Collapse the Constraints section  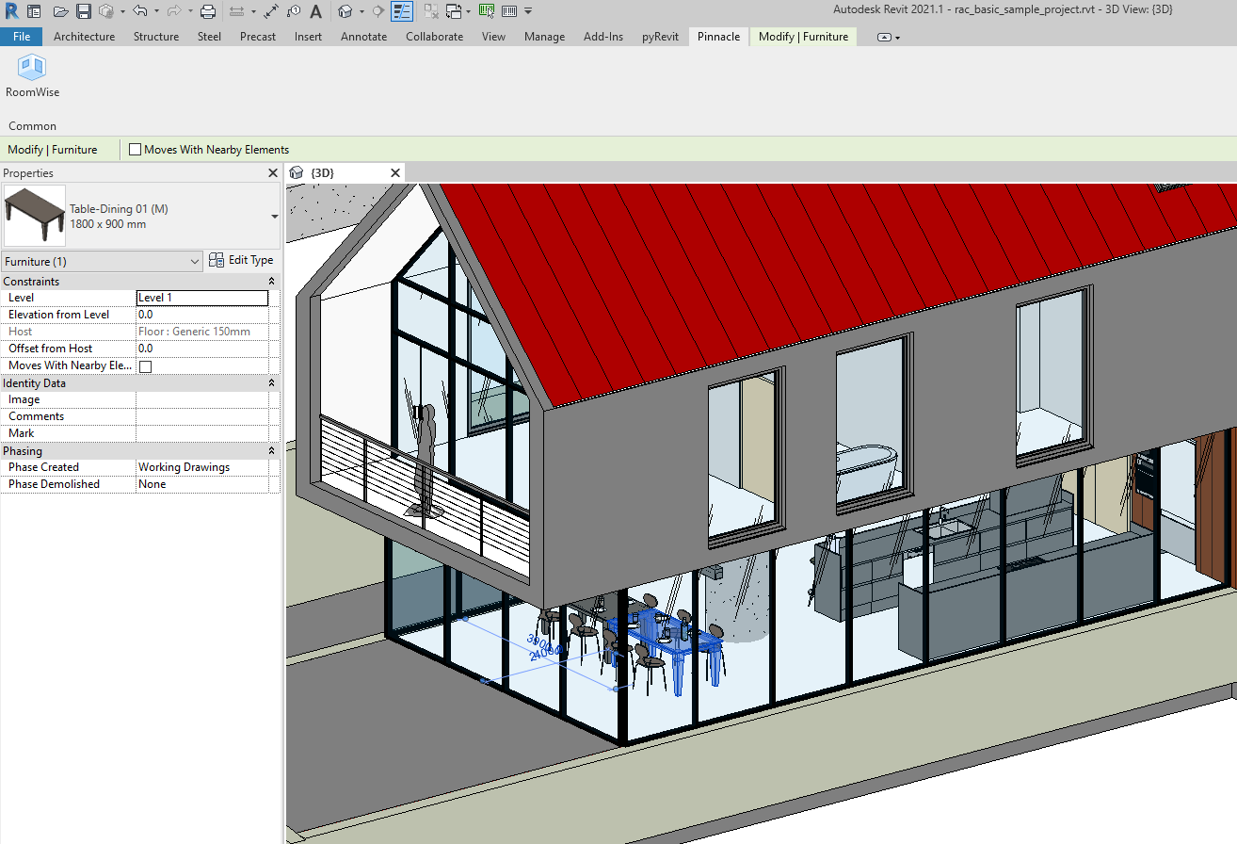[x=272, y=282]
